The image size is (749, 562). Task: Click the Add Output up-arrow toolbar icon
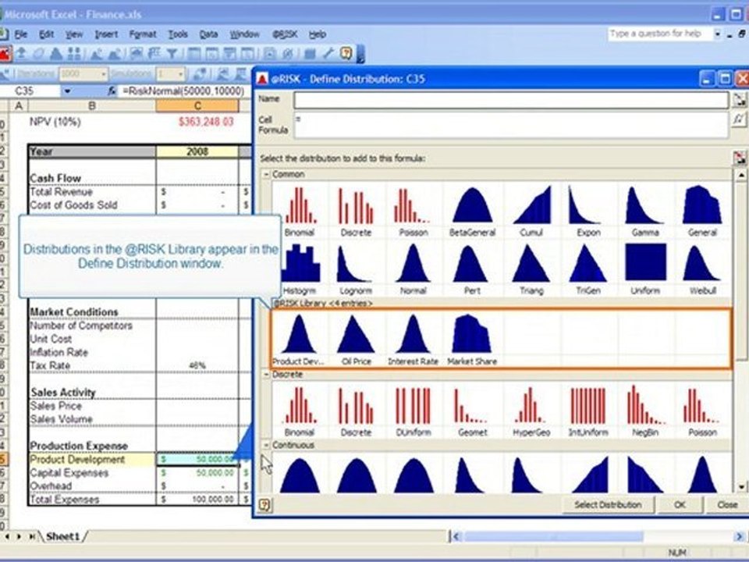click(x=20, y=53)
